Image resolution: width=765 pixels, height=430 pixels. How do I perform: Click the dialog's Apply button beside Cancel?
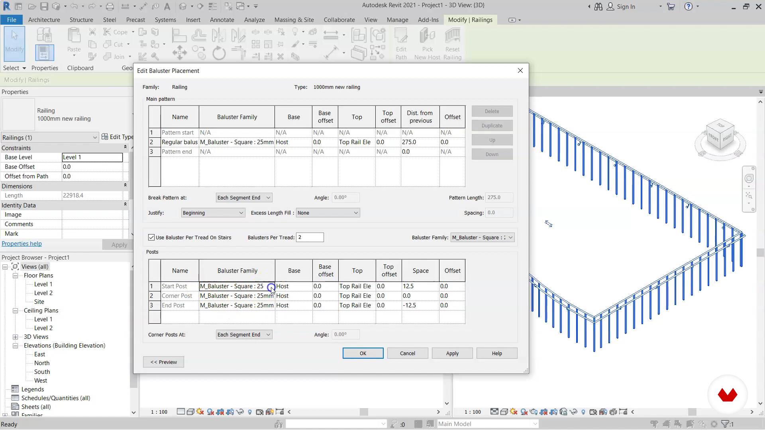click(452, 353)
